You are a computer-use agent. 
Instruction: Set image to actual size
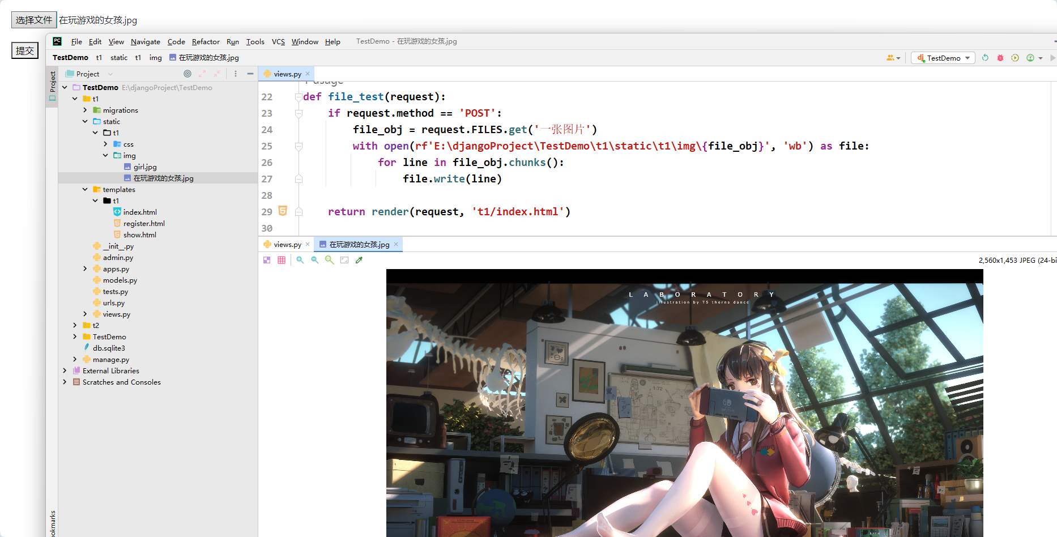(330, 260)
